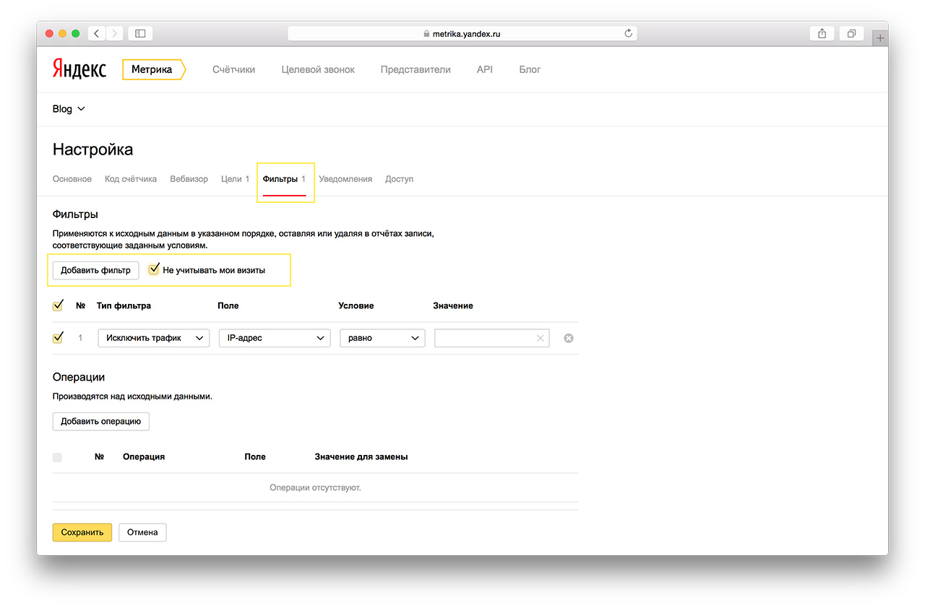The height and width of the screenshot is (608, 925).
Task: Click the 'Добавить операцию' button
Action: (x=100, y=421)
